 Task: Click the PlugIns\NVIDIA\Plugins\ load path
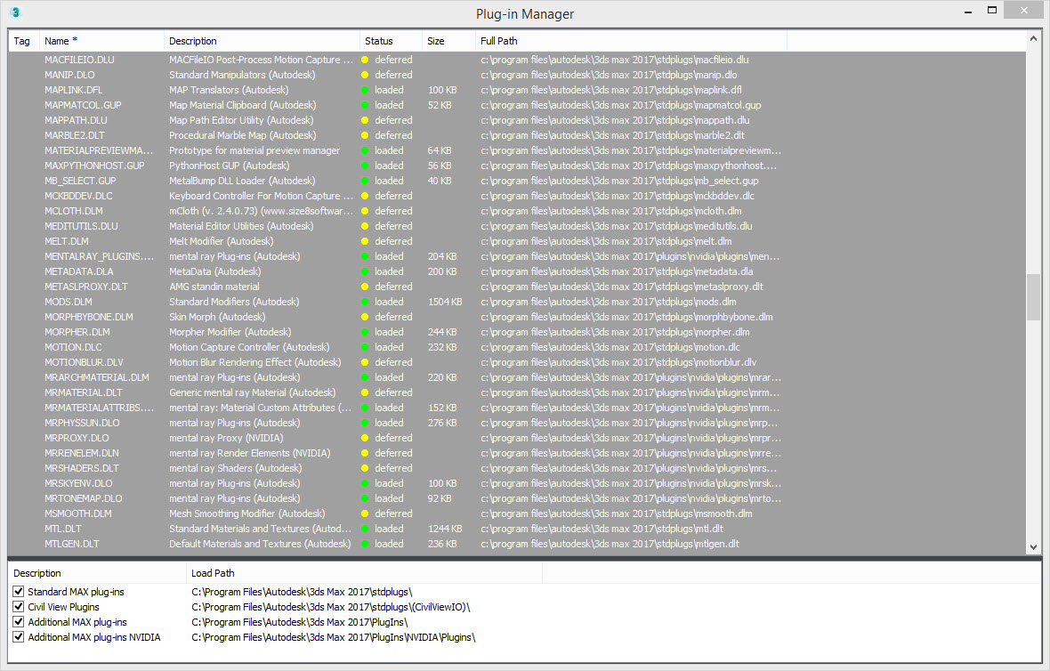[334, 637]
